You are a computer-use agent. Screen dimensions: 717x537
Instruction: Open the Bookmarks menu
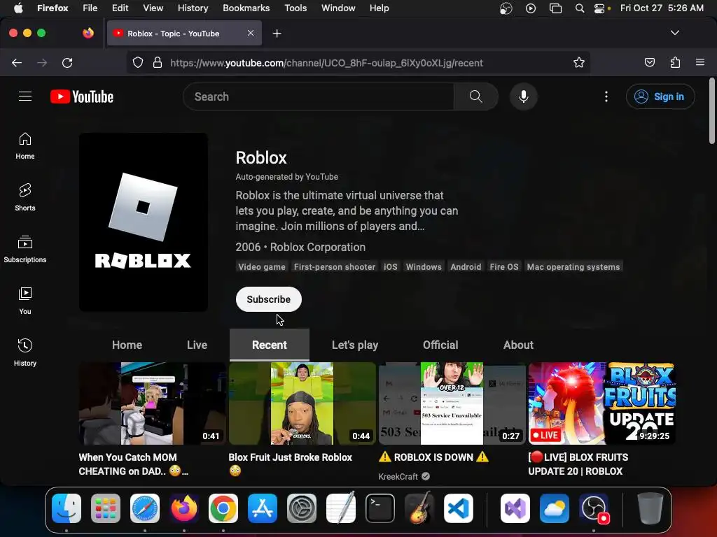(246, 8)
